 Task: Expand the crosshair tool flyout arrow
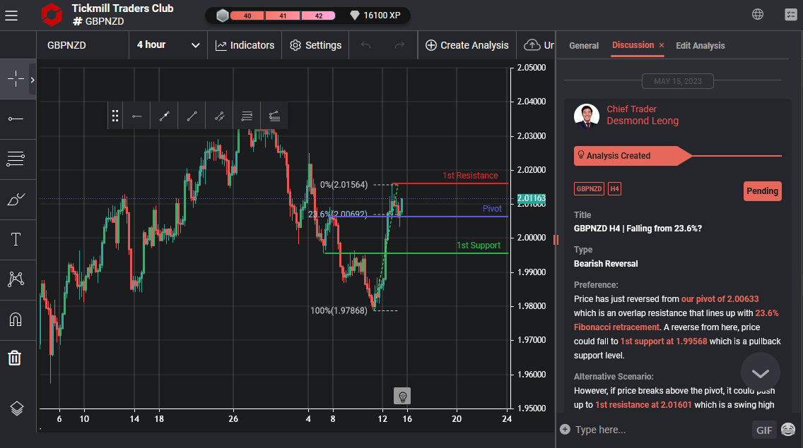click(x=33, y=80)
